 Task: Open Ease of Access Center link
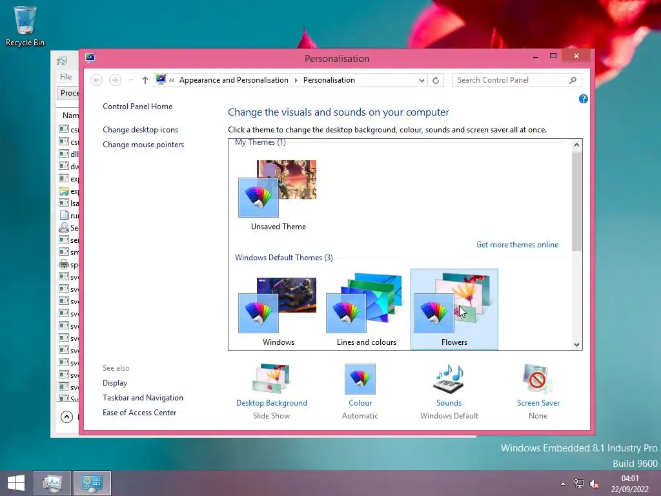[139, 413]
